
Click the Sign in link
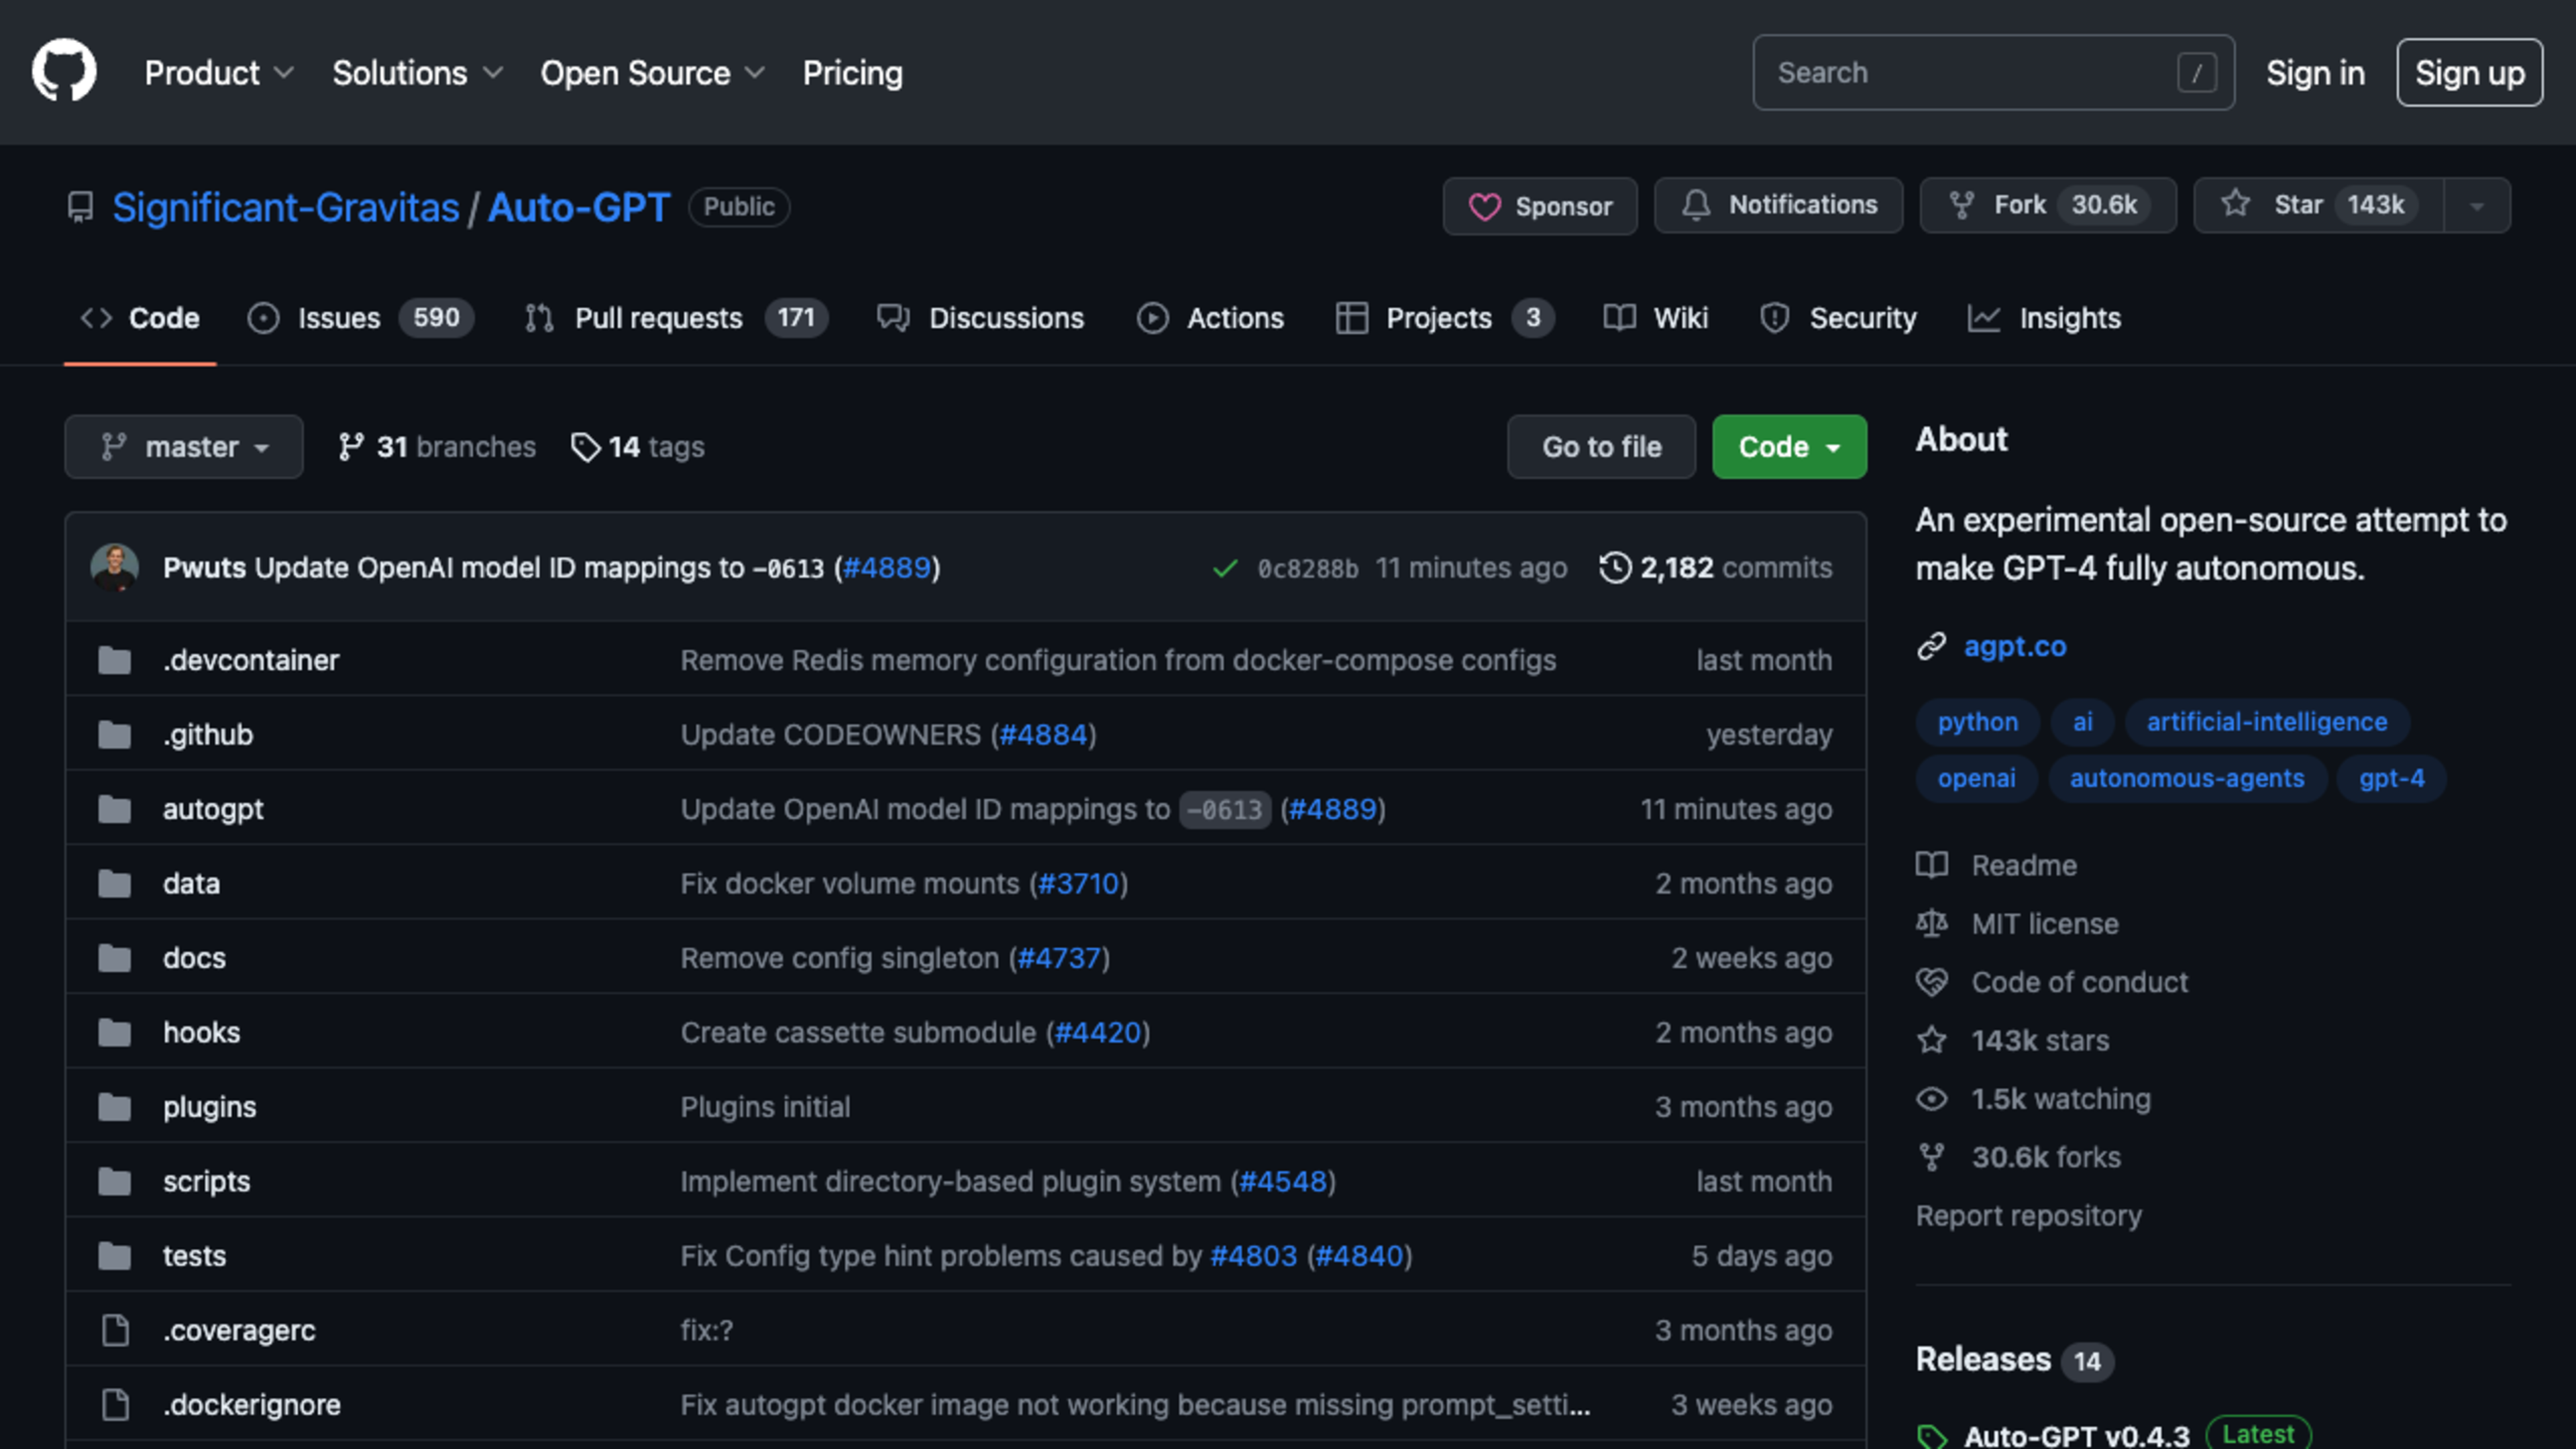[x=2315, y=73]
